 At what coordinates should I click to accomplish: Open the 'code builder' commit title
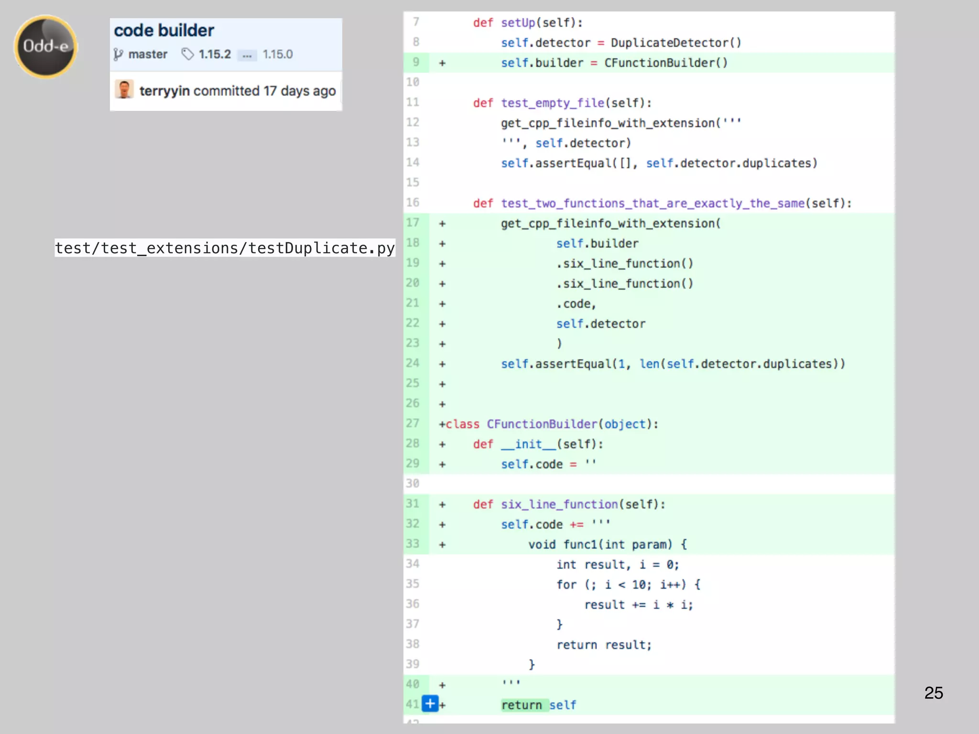click(164, 31)
